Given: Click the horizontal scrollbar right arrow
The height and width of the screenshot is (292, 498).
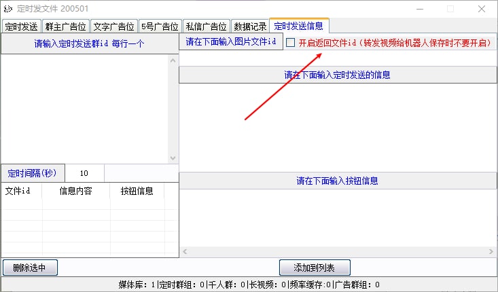Looking at the screenshot, I should 491,252.
